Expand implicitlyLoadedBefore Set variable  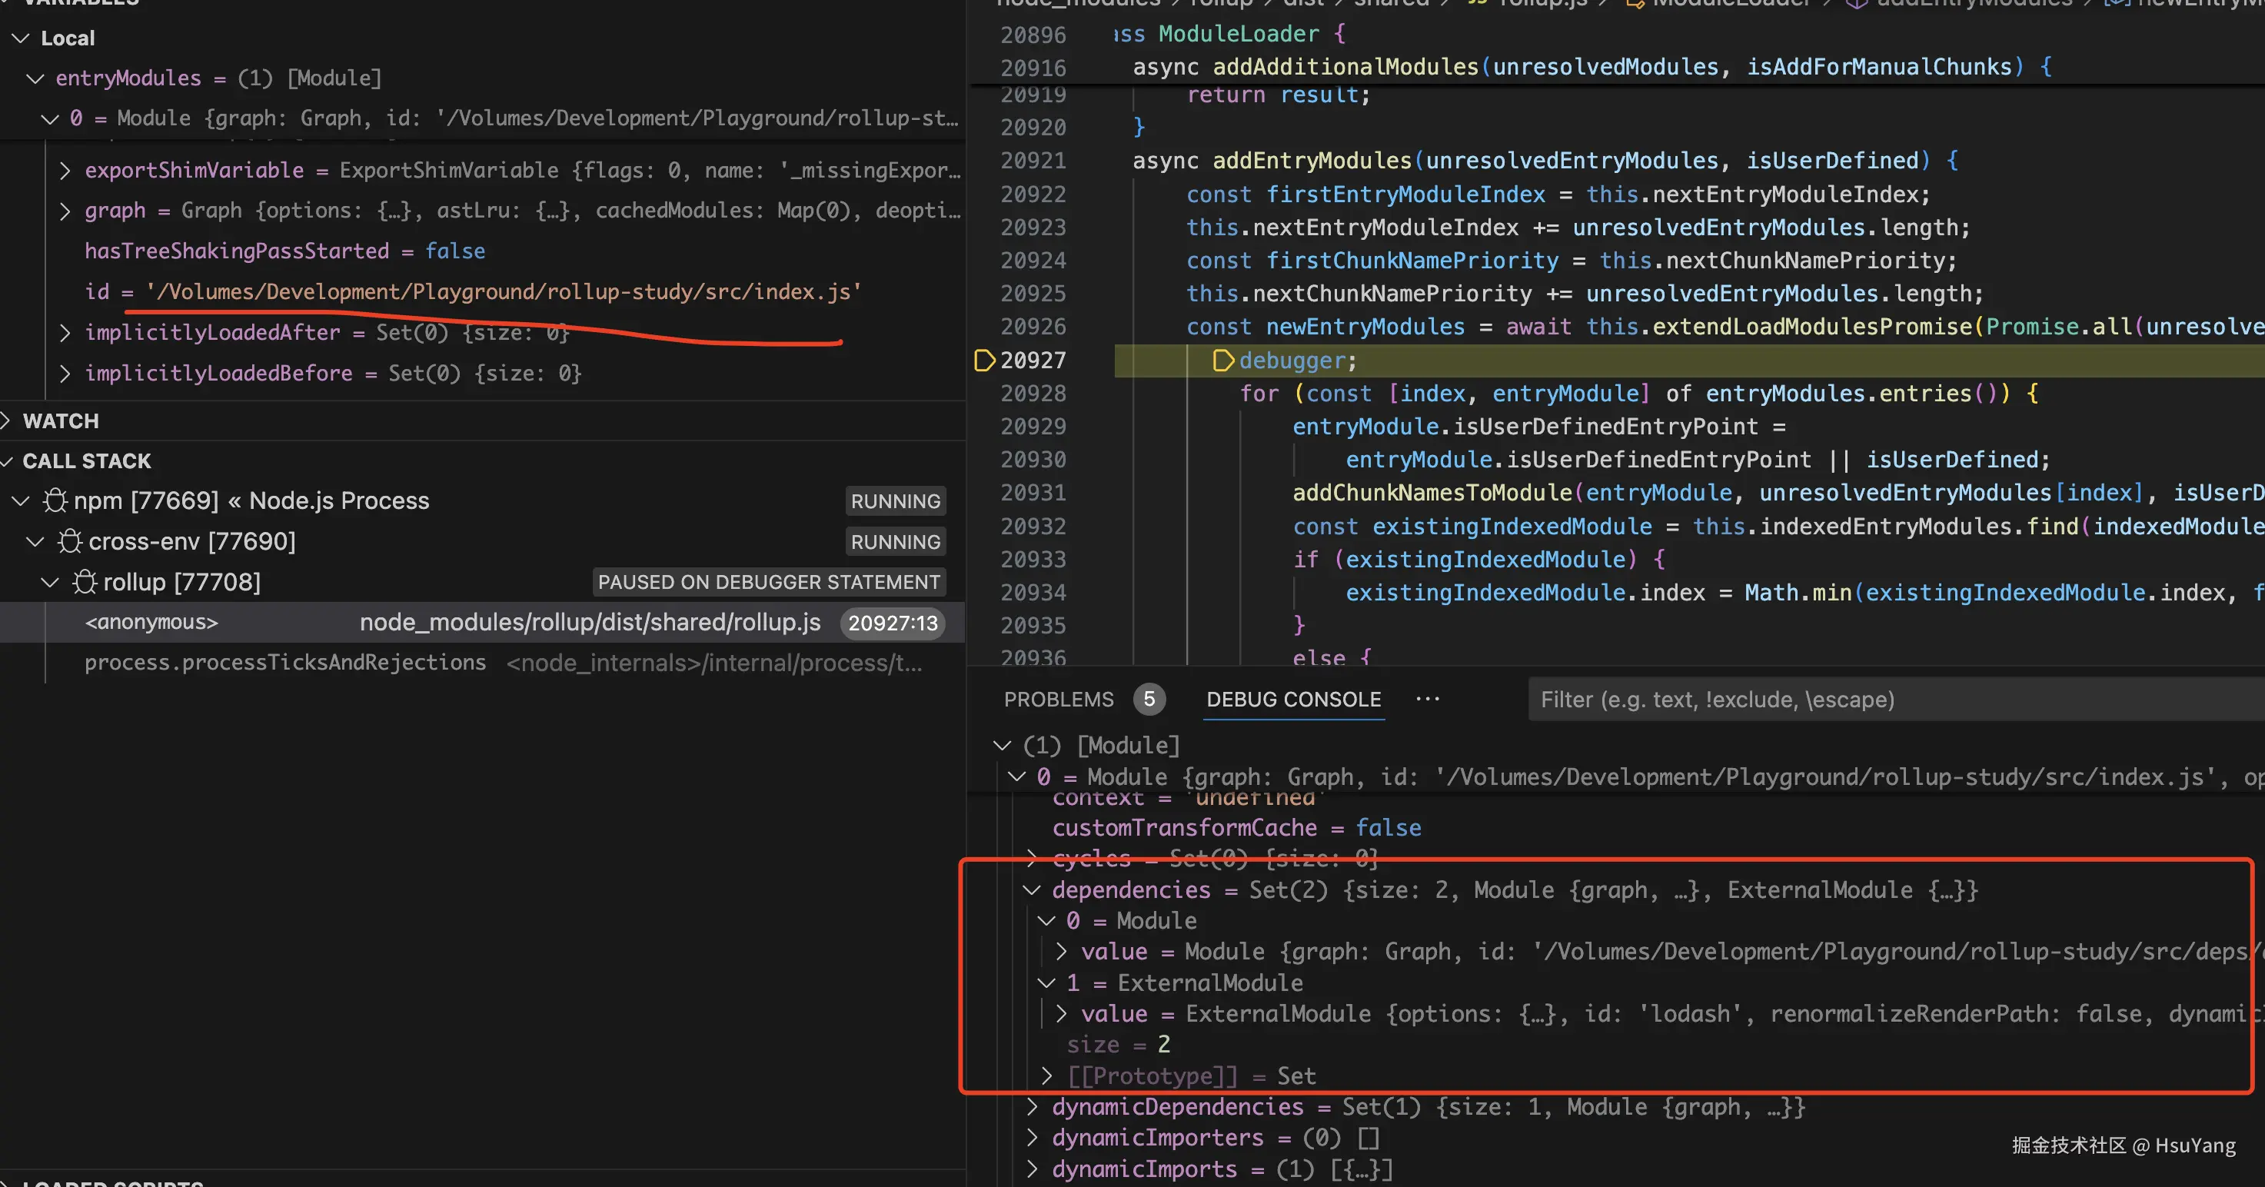tap(65, 373)
